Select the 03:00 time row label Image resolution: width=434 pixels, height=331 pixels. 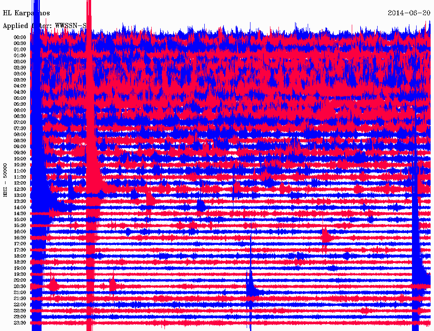point(20,74)
